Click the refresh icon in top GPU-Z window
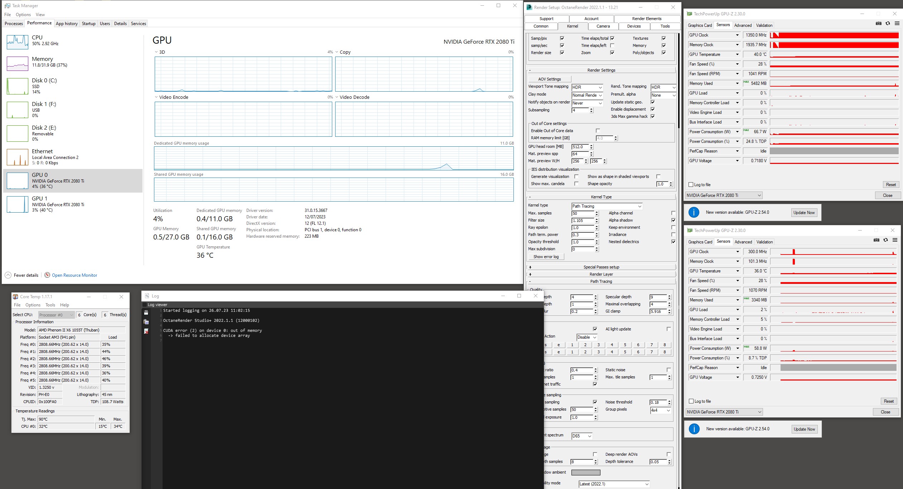 coord(888,24)
